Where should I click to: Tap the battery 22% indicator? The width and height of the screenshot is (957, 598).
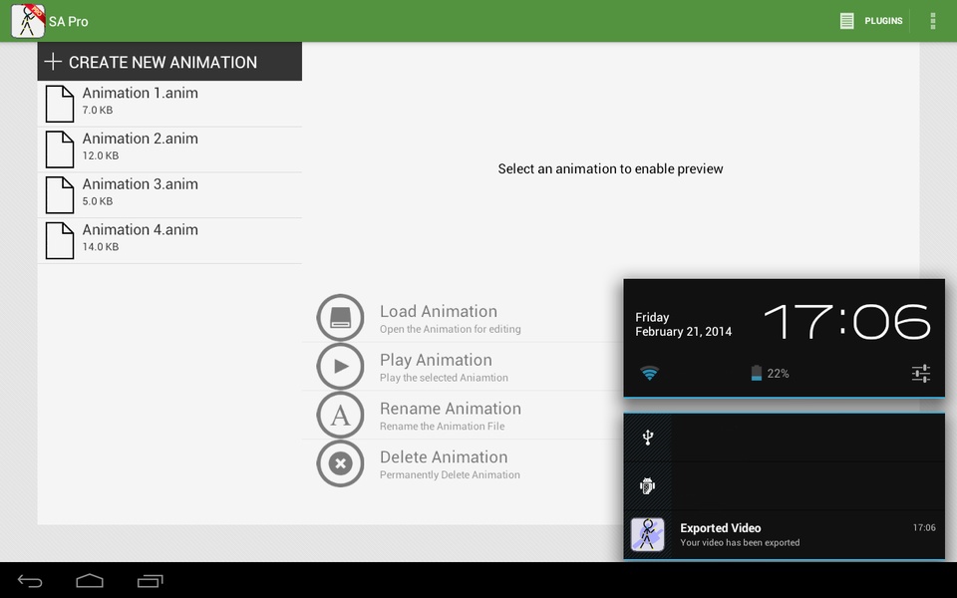(770, 373)
